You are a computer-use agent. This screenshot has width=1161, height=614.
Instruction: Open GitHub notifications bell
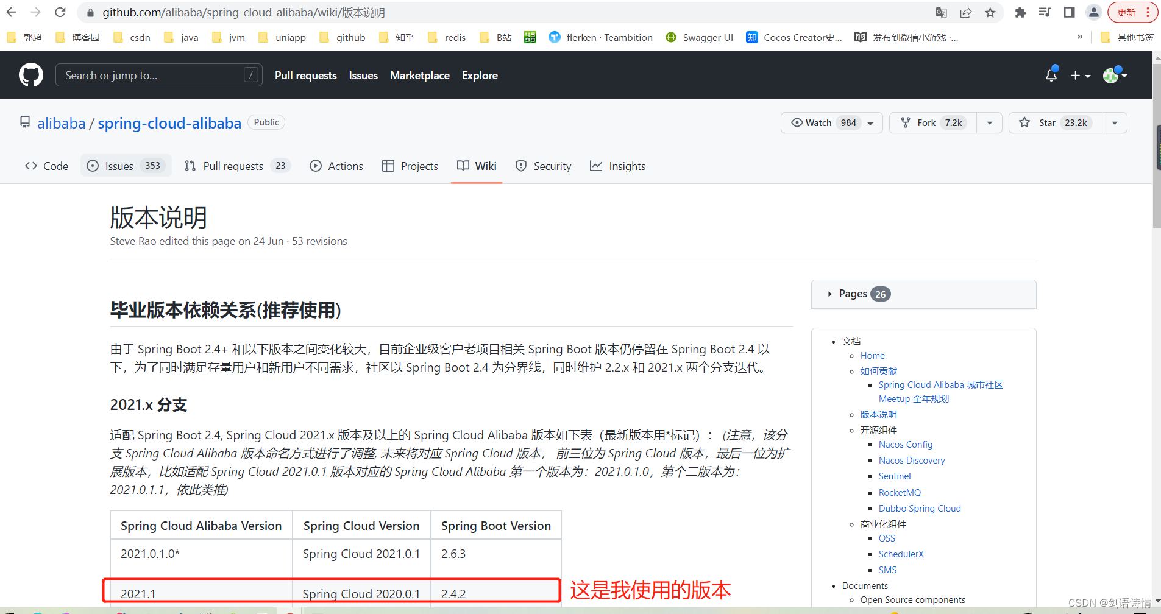(x=1051, y=75)
